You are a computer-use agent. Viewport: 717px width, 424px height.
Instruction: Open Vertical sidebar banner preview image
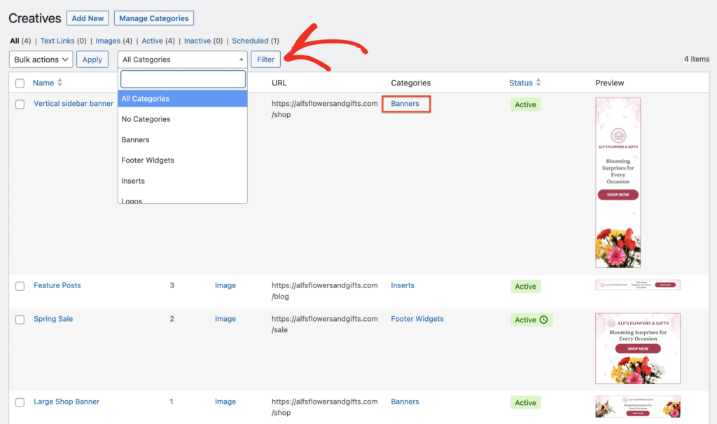coord(618,182)
